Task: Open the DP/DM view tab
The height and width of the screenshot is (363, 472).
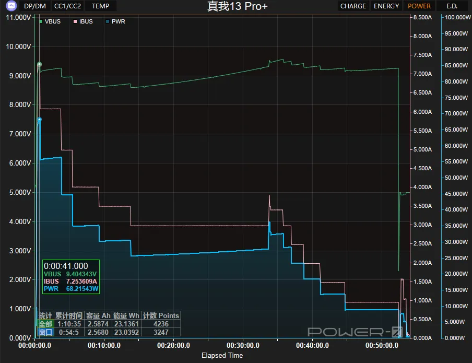Action: pos(35,6)
